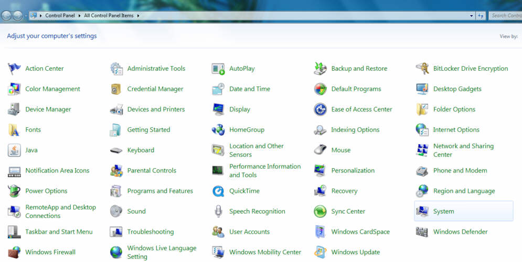Open the Credential Manager icon

point(116,89)
